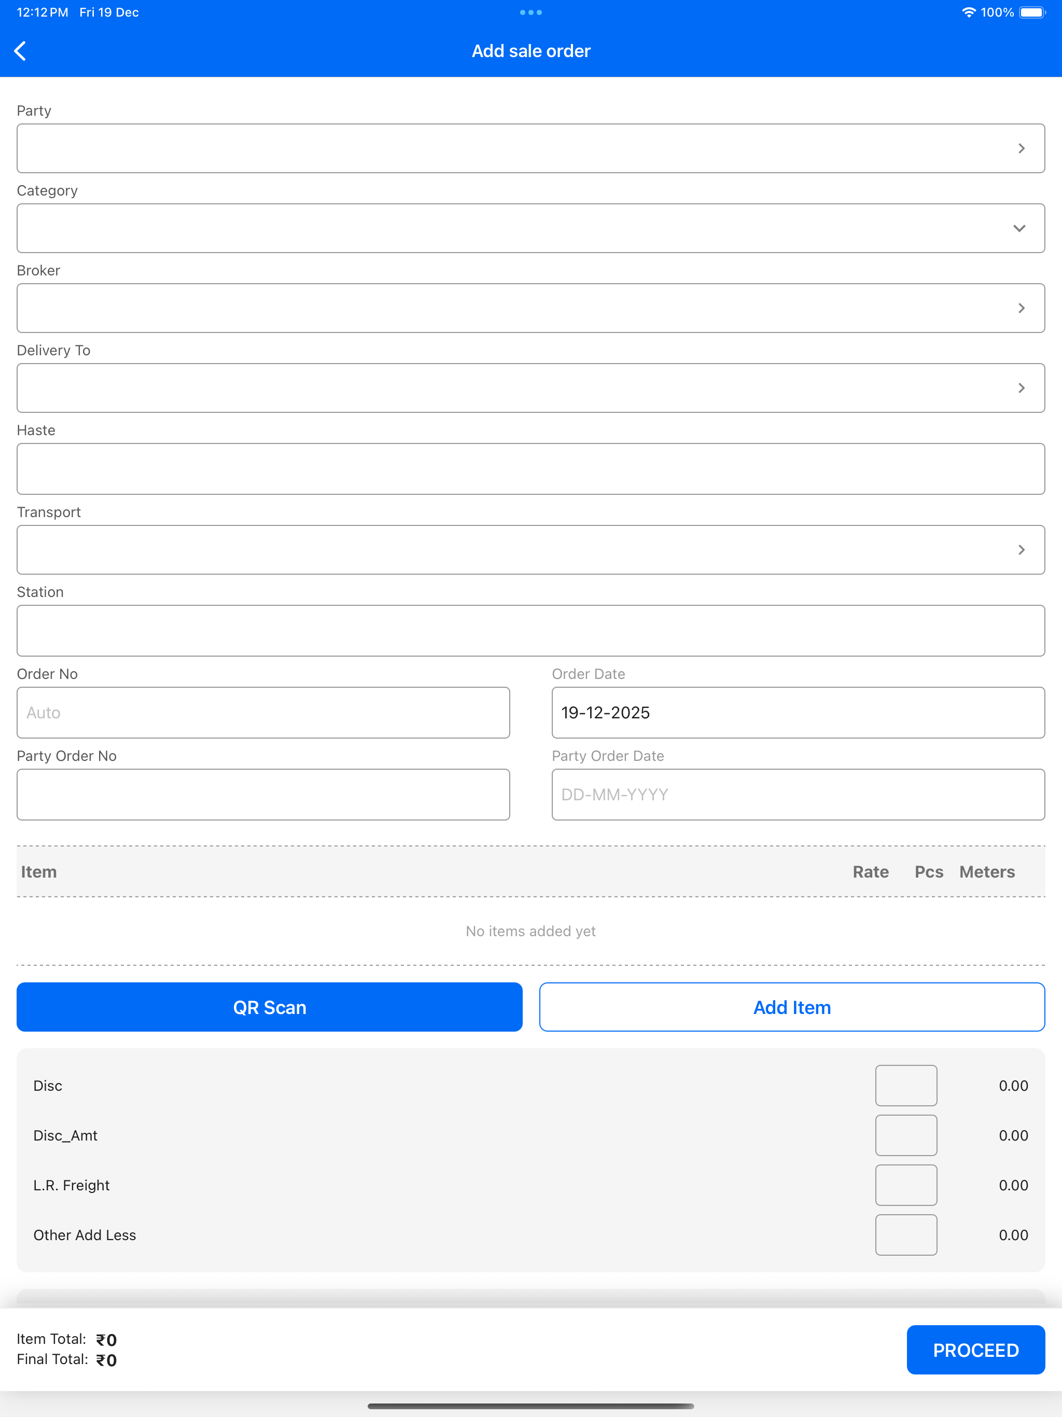Click the Order No Auto field
The width and height of the screenshot is (1062, 1417).
coord(263,712)
